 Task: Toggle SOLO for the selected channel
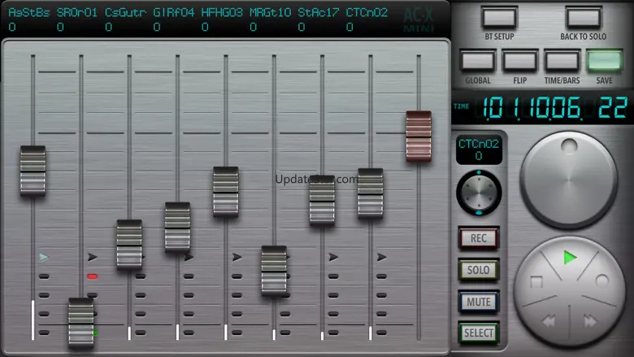(478, 270)
